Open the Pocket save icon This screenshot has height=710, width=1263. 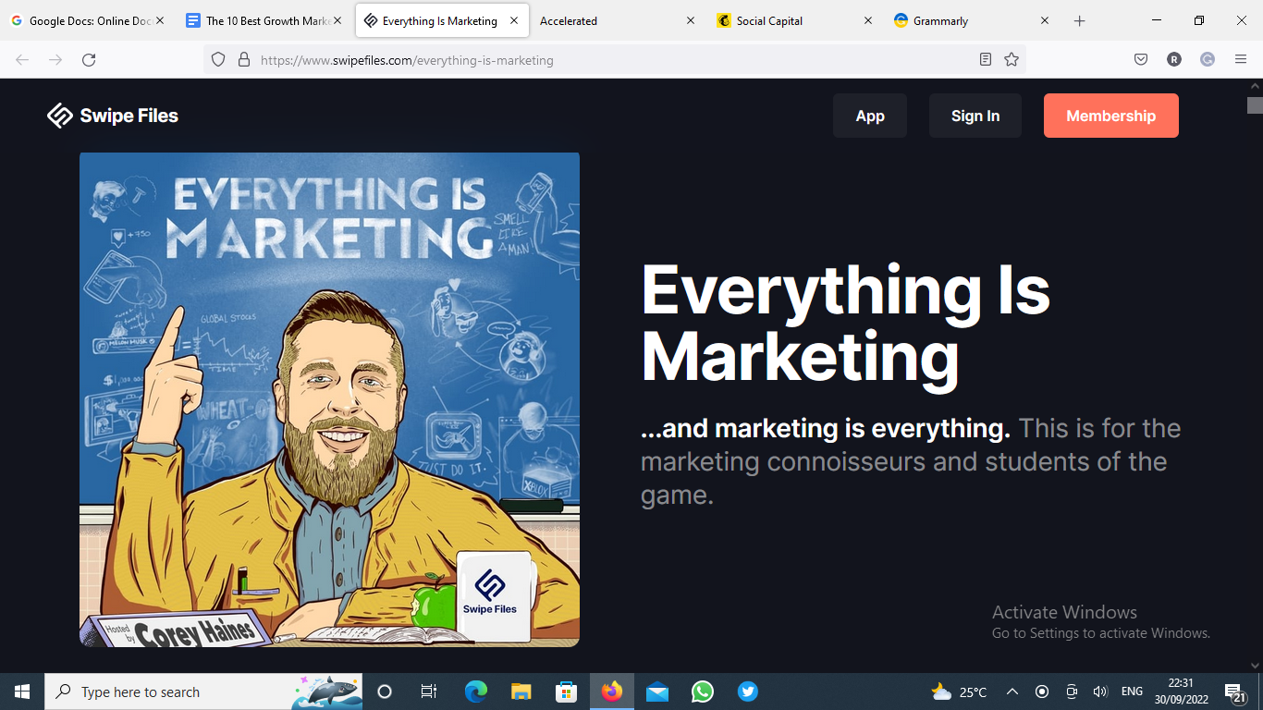[1141, 59]
